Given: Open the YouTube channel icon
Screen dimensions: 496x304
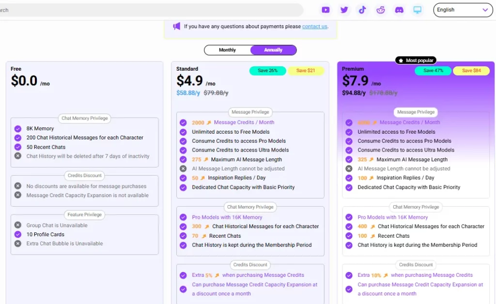Looking at the screenshot, I should (325, 10).
